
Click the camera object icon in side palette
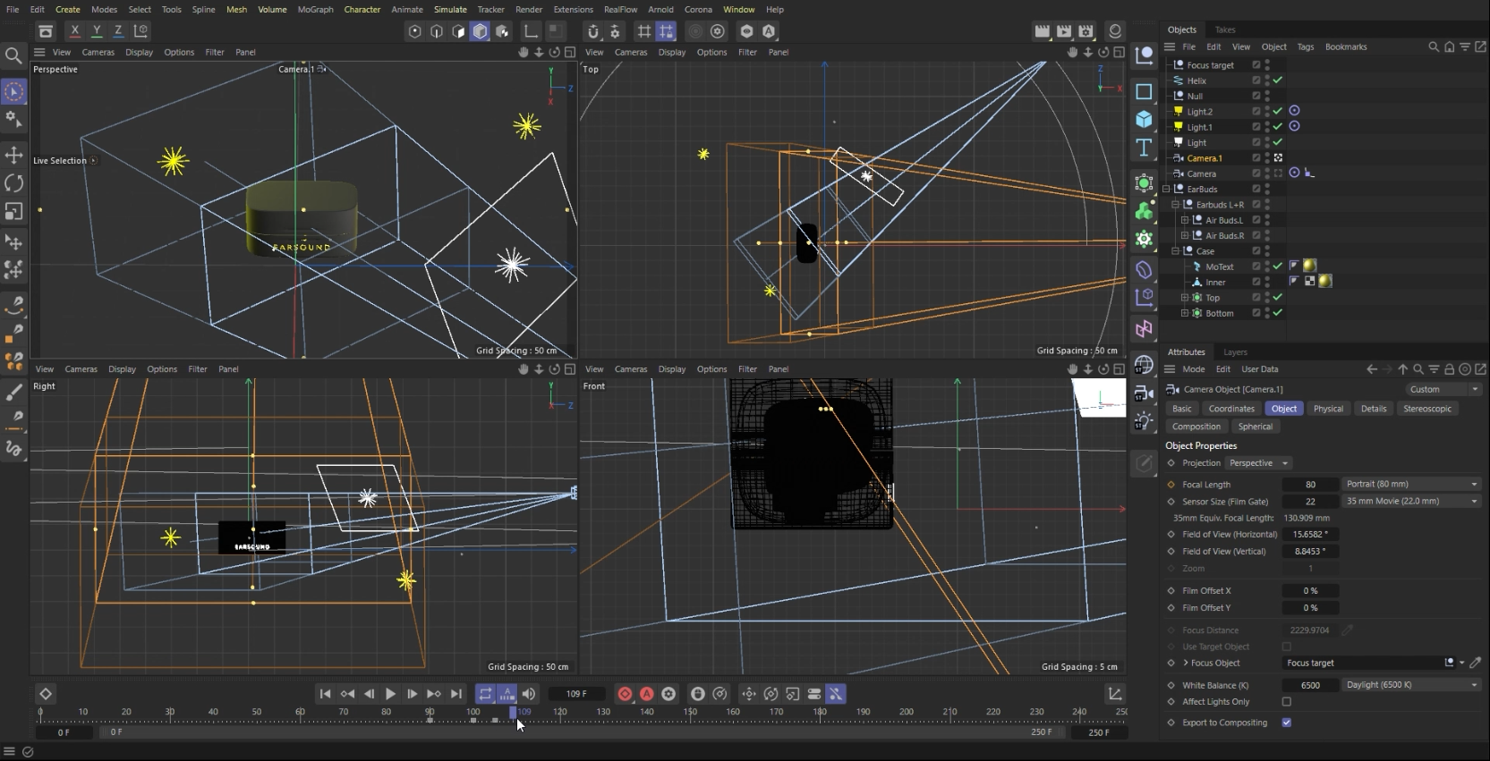(x=1144, y=393)
